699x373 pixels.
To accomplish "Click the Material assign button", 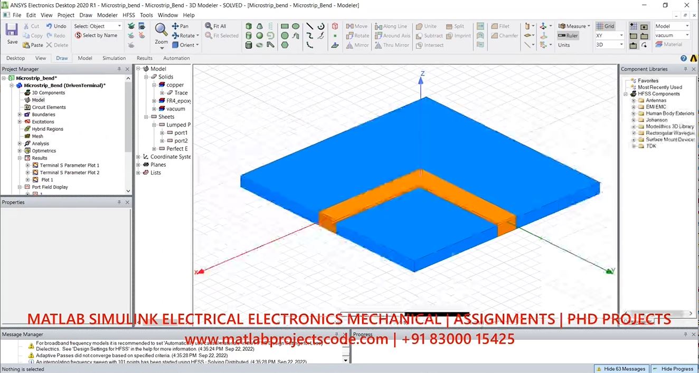I will (x=668, y=45).
